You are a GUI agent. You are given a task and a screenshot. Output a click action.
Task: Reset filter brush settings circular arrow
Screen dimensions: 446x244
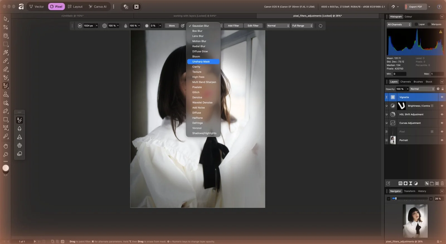click(x=321, y=26)
